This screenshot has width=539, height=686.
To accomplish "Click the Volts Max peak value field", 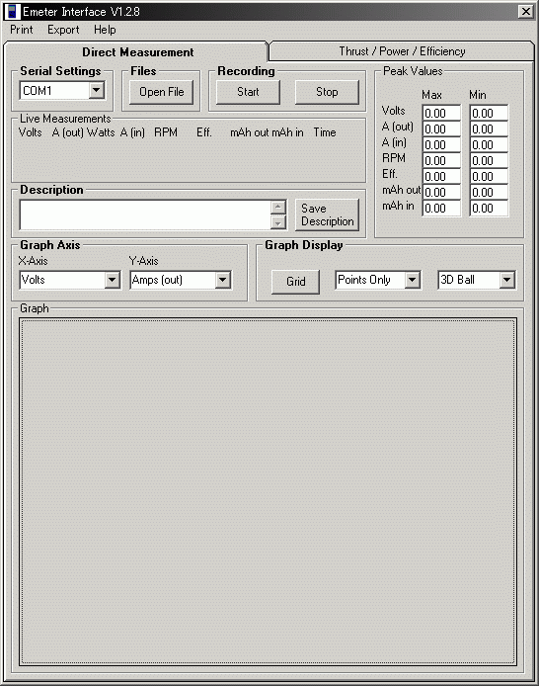I will point(441,114).
